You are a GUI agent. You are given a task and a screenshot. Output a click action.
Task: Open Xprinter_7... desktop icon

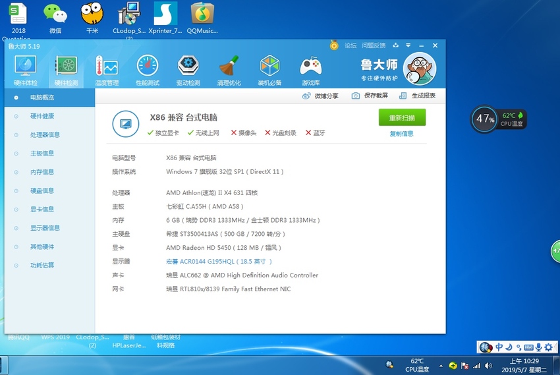165,18
